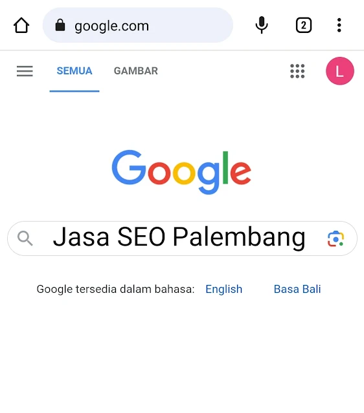Click the word Jasa in search query
364x413 pixels.
81,237
